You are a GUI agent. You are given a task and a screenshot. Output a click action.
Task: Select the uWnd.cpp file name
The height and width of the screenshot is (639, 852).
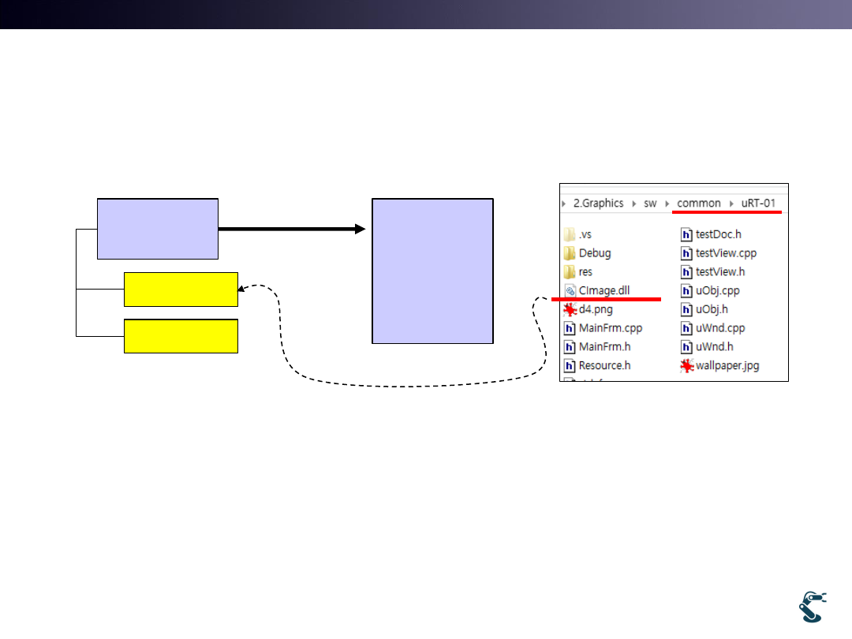coord(720,328)
